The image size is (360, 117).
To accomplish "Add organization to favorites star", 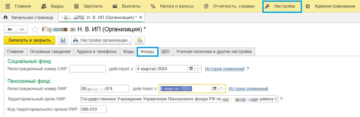I will [35, 29].
